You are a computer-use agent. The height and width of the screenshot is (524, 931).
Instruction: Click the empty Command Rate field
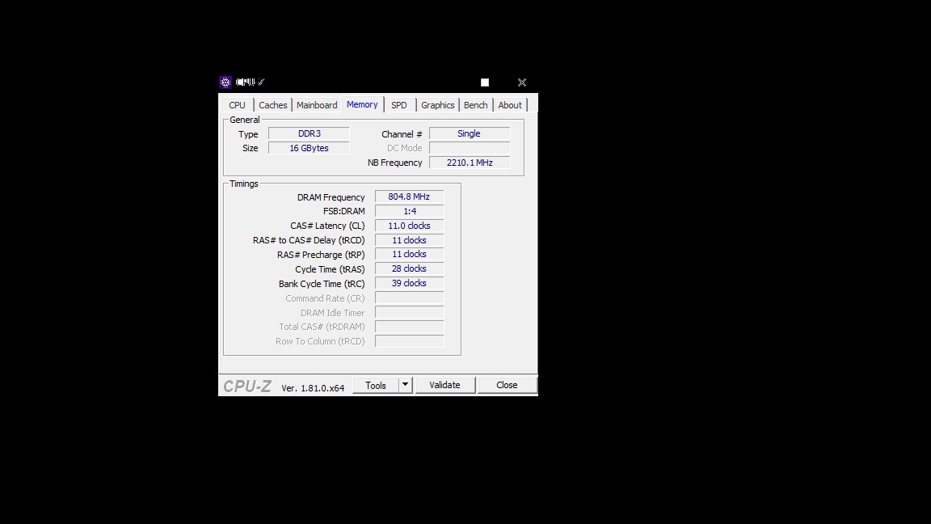(x=409, y=298)
